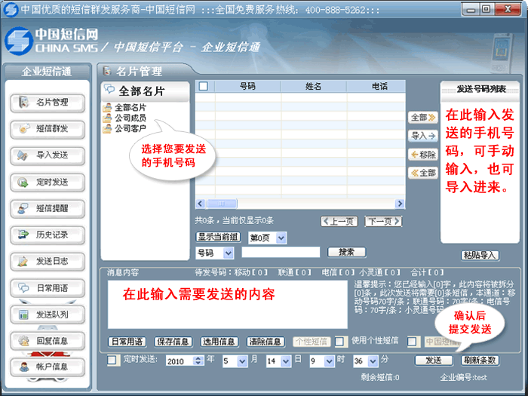The image size is (528, 396).
Task: Click the 全部 remove-all arrow button
Action: pyautogui.click(x=423, y=173)
